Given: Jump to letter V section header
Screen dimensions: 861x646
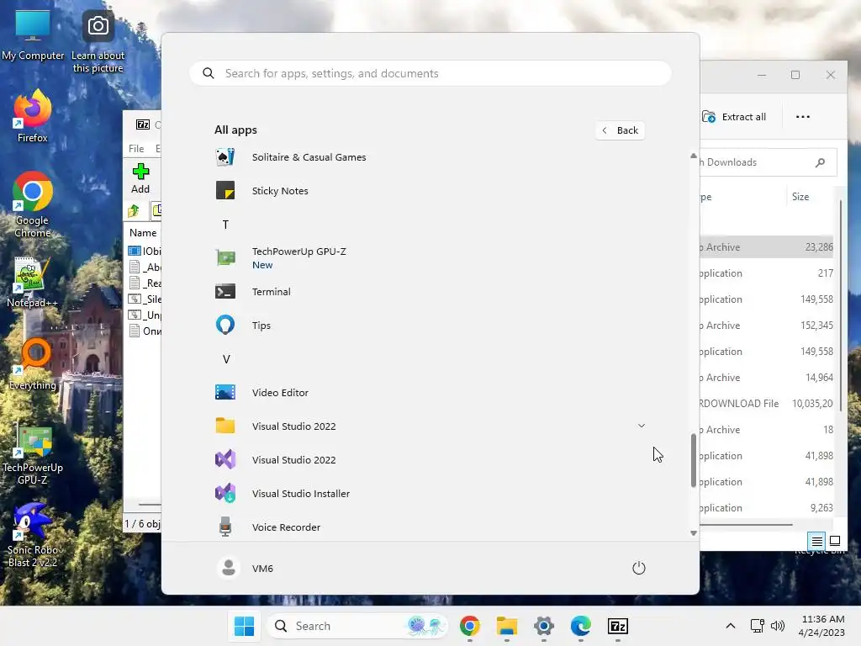Looking at the screenshot, I should coord(225,359).
